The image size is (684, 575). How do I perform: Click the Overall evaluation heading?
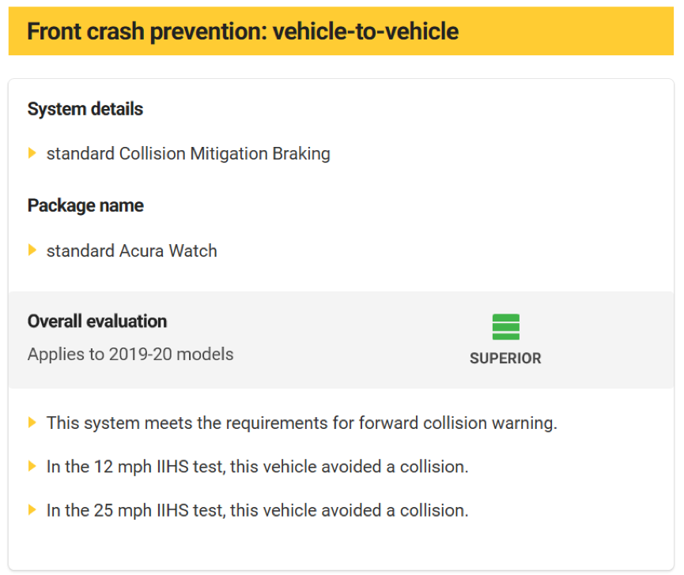click(96, 321)
